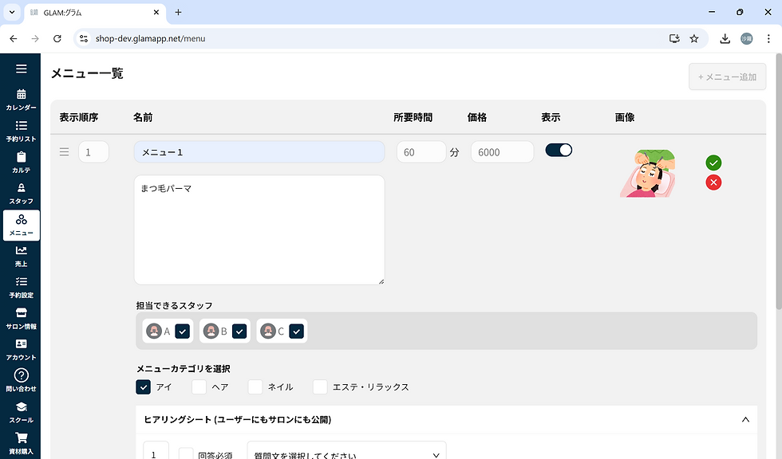The width and height of the screenshot is (782, 459).
Task: Click the メニュー１ name input field
Action: pyautogui.click(x=259, y=151)
